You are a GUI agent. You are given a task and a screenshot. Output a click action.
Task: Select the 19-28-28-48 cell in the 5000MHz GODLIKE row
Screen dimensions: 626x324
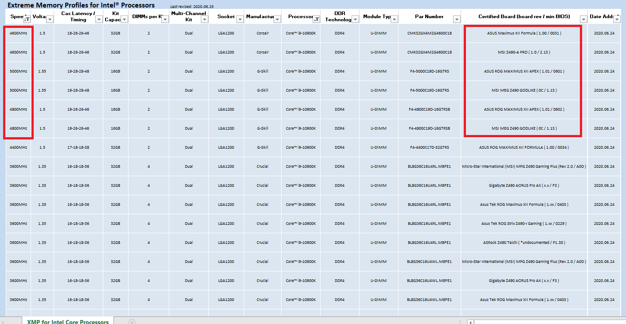(78, 90)
